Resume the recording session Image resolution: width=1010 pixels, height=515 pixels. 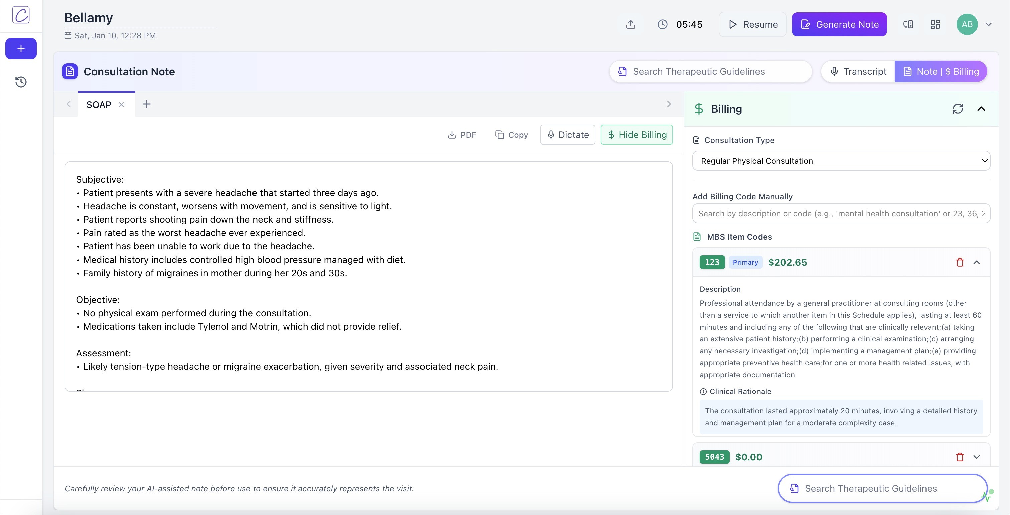pos(752,24)
